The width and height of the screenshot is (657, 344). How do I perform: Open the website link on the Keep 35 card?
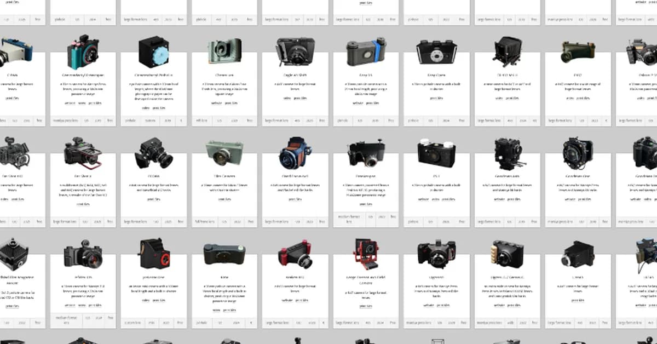pos(358,104)
